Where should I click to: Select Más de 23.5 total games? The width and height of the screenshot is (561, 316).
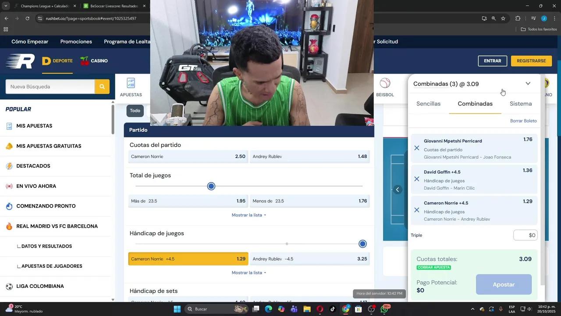[188, 201]
